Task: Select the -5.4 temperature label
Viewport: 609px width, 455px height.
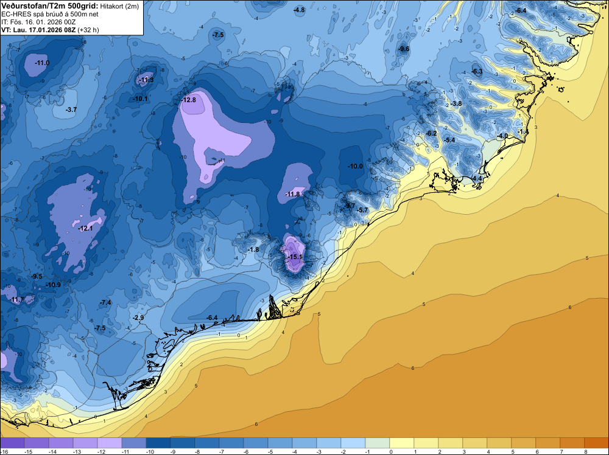Action: (449, 140)
